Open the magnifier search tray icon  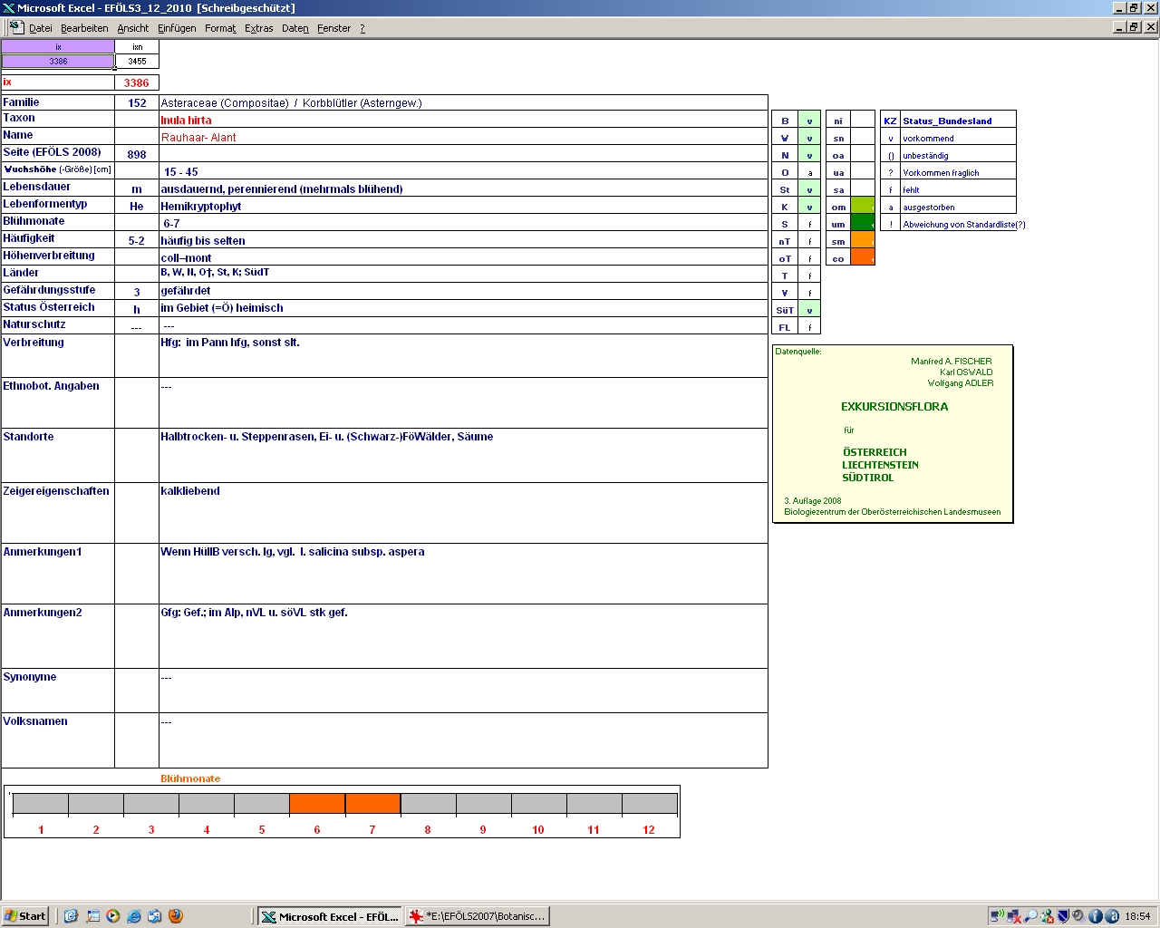point(1030,916)
